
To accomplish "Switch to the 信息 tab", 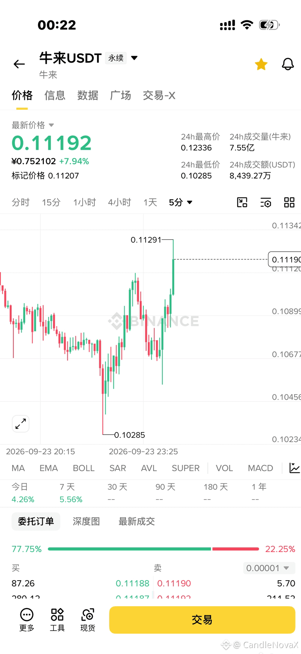I will [55, 96].
